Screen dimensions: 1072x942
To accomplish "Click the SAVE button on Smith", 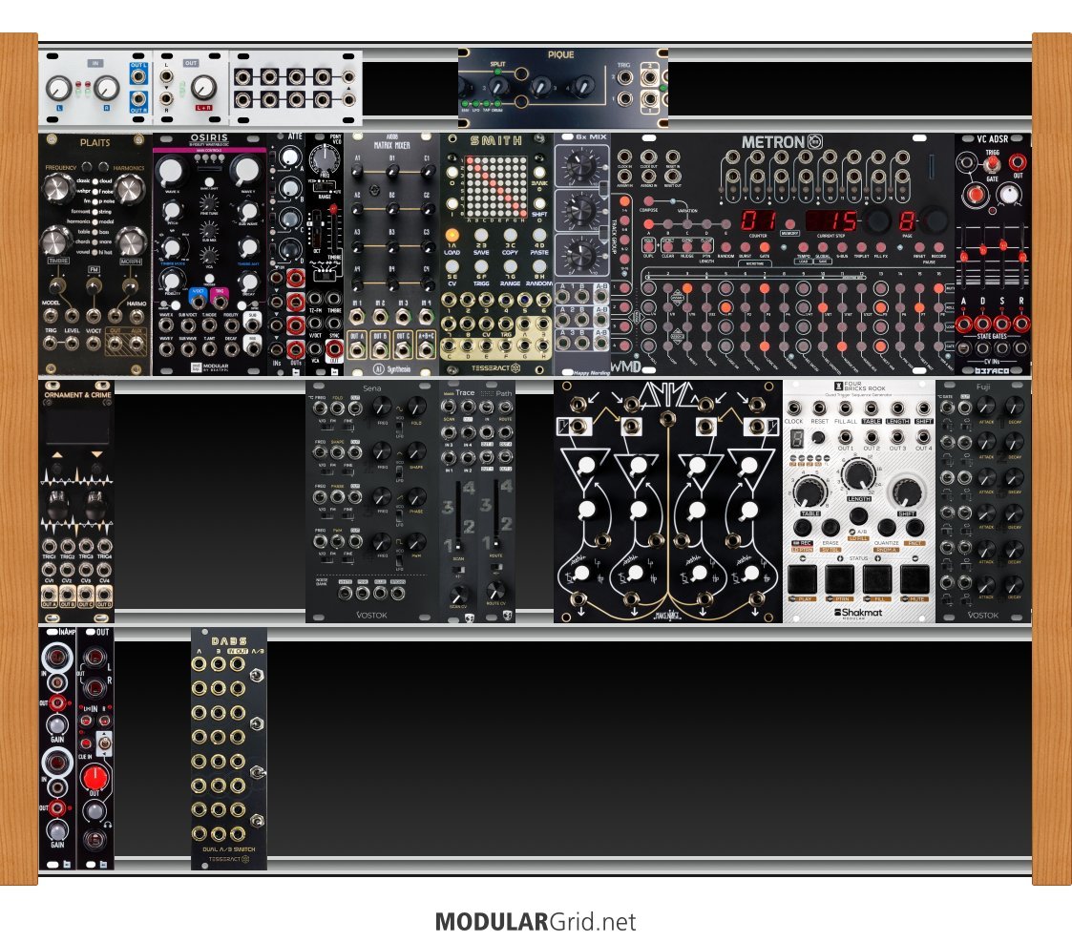I will coord(481,236).
